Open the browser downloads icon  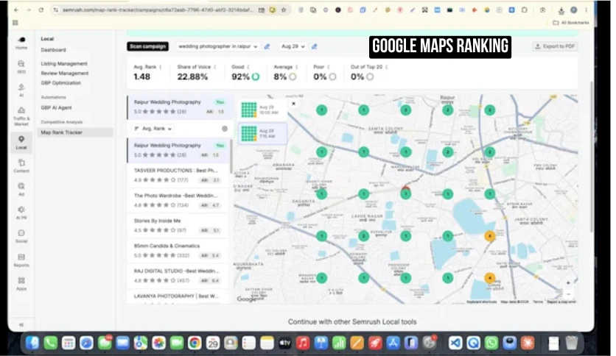coord(561,10)
